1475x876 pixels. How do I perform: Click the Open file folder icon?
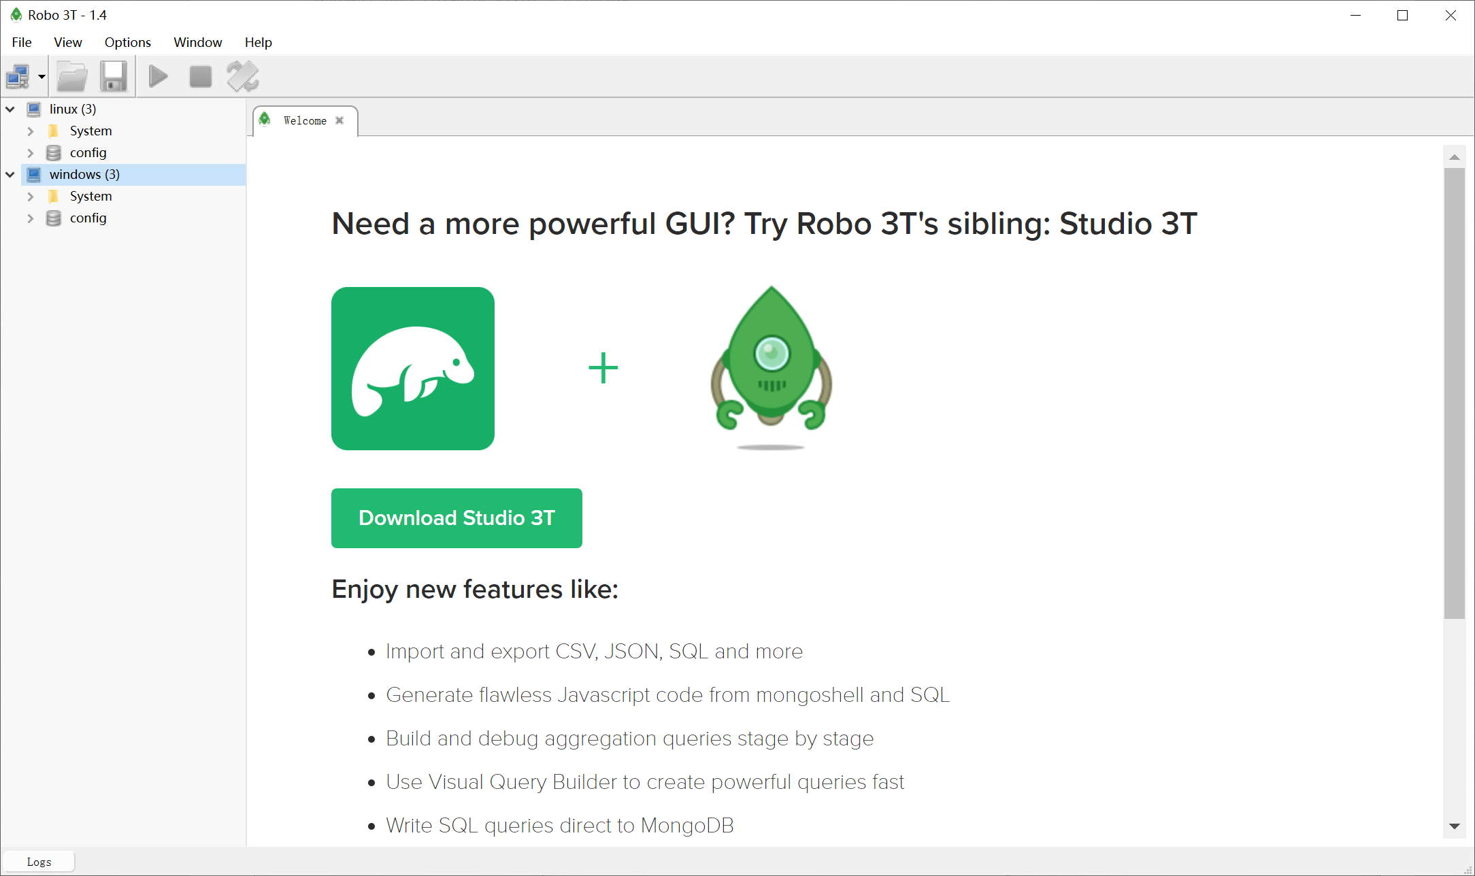coord(72,76)
